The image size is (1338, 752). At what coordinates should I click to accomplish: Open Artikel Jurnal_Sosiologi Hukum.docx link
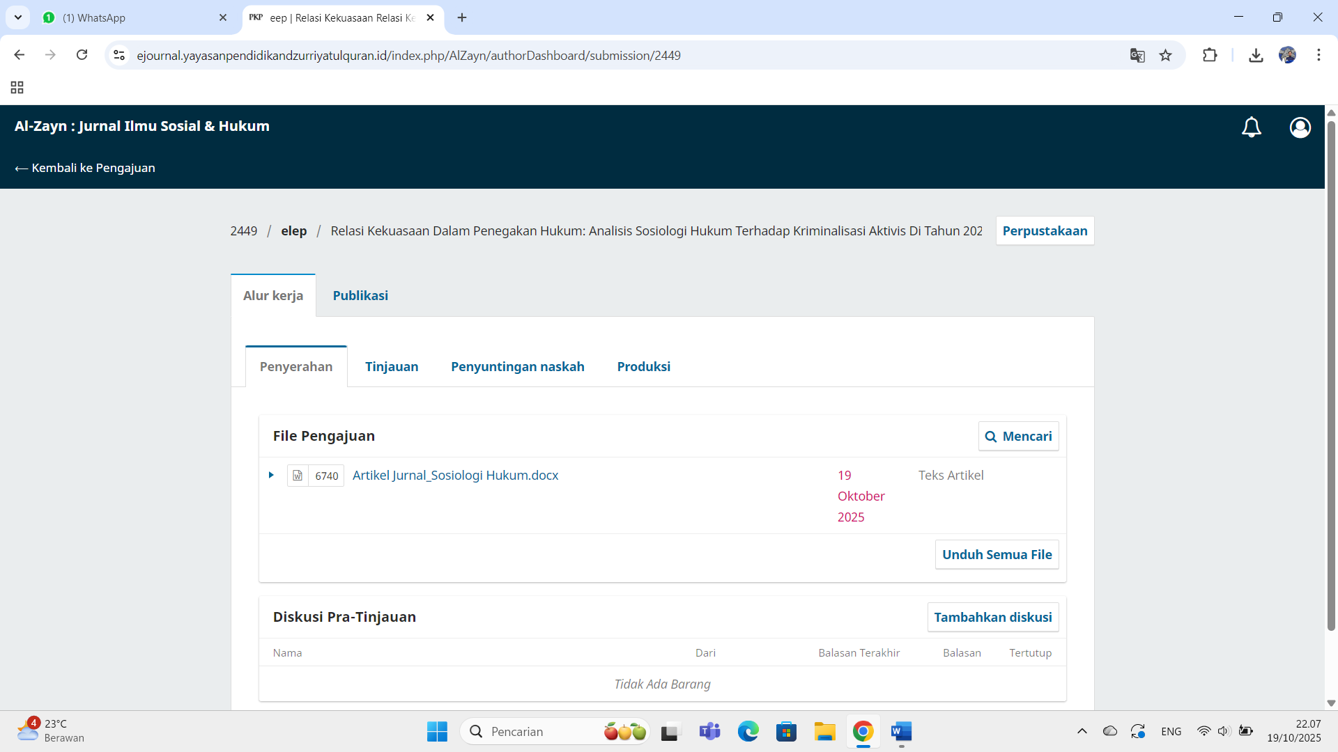click(455, 475)
